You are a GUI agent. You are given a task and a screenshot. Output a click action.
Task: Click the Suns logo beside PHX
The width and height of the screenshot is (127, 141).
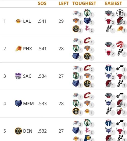point(19,49)
